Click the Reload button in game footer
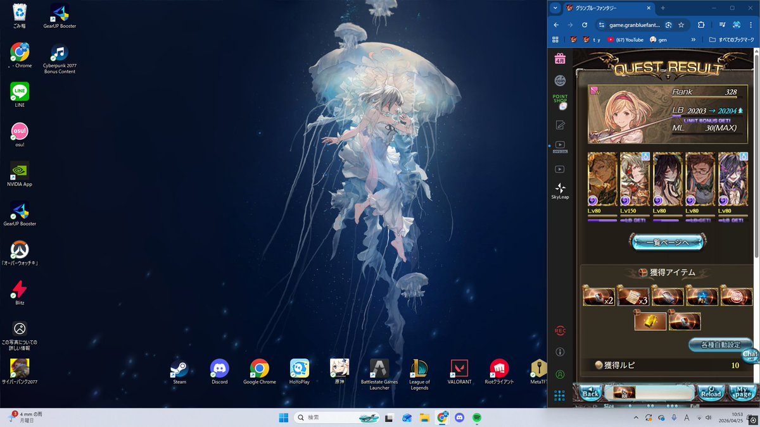Viewport: 760px width, 427px height. (712, 392)
